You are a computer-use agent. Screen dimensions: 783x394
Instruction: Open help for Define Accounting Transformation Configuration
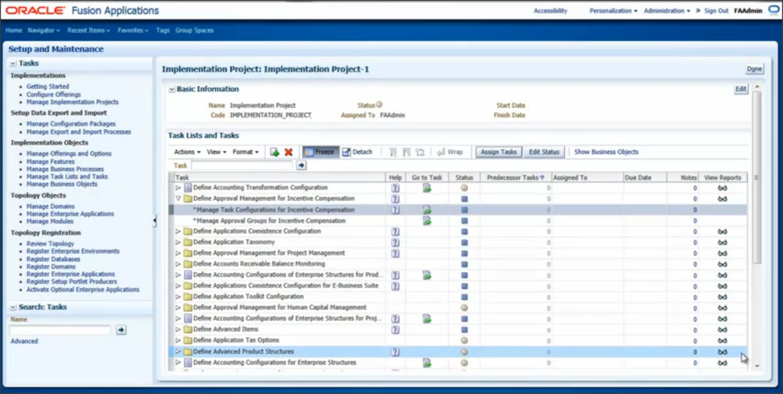(395, 188)
